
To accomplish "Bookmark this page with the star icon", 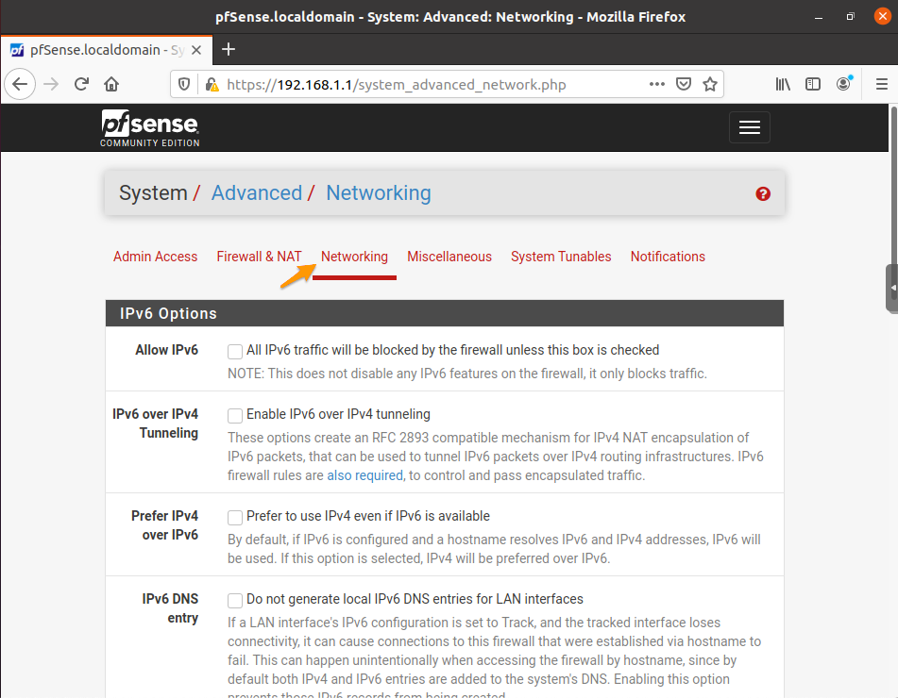I will (x=710, y=84).
